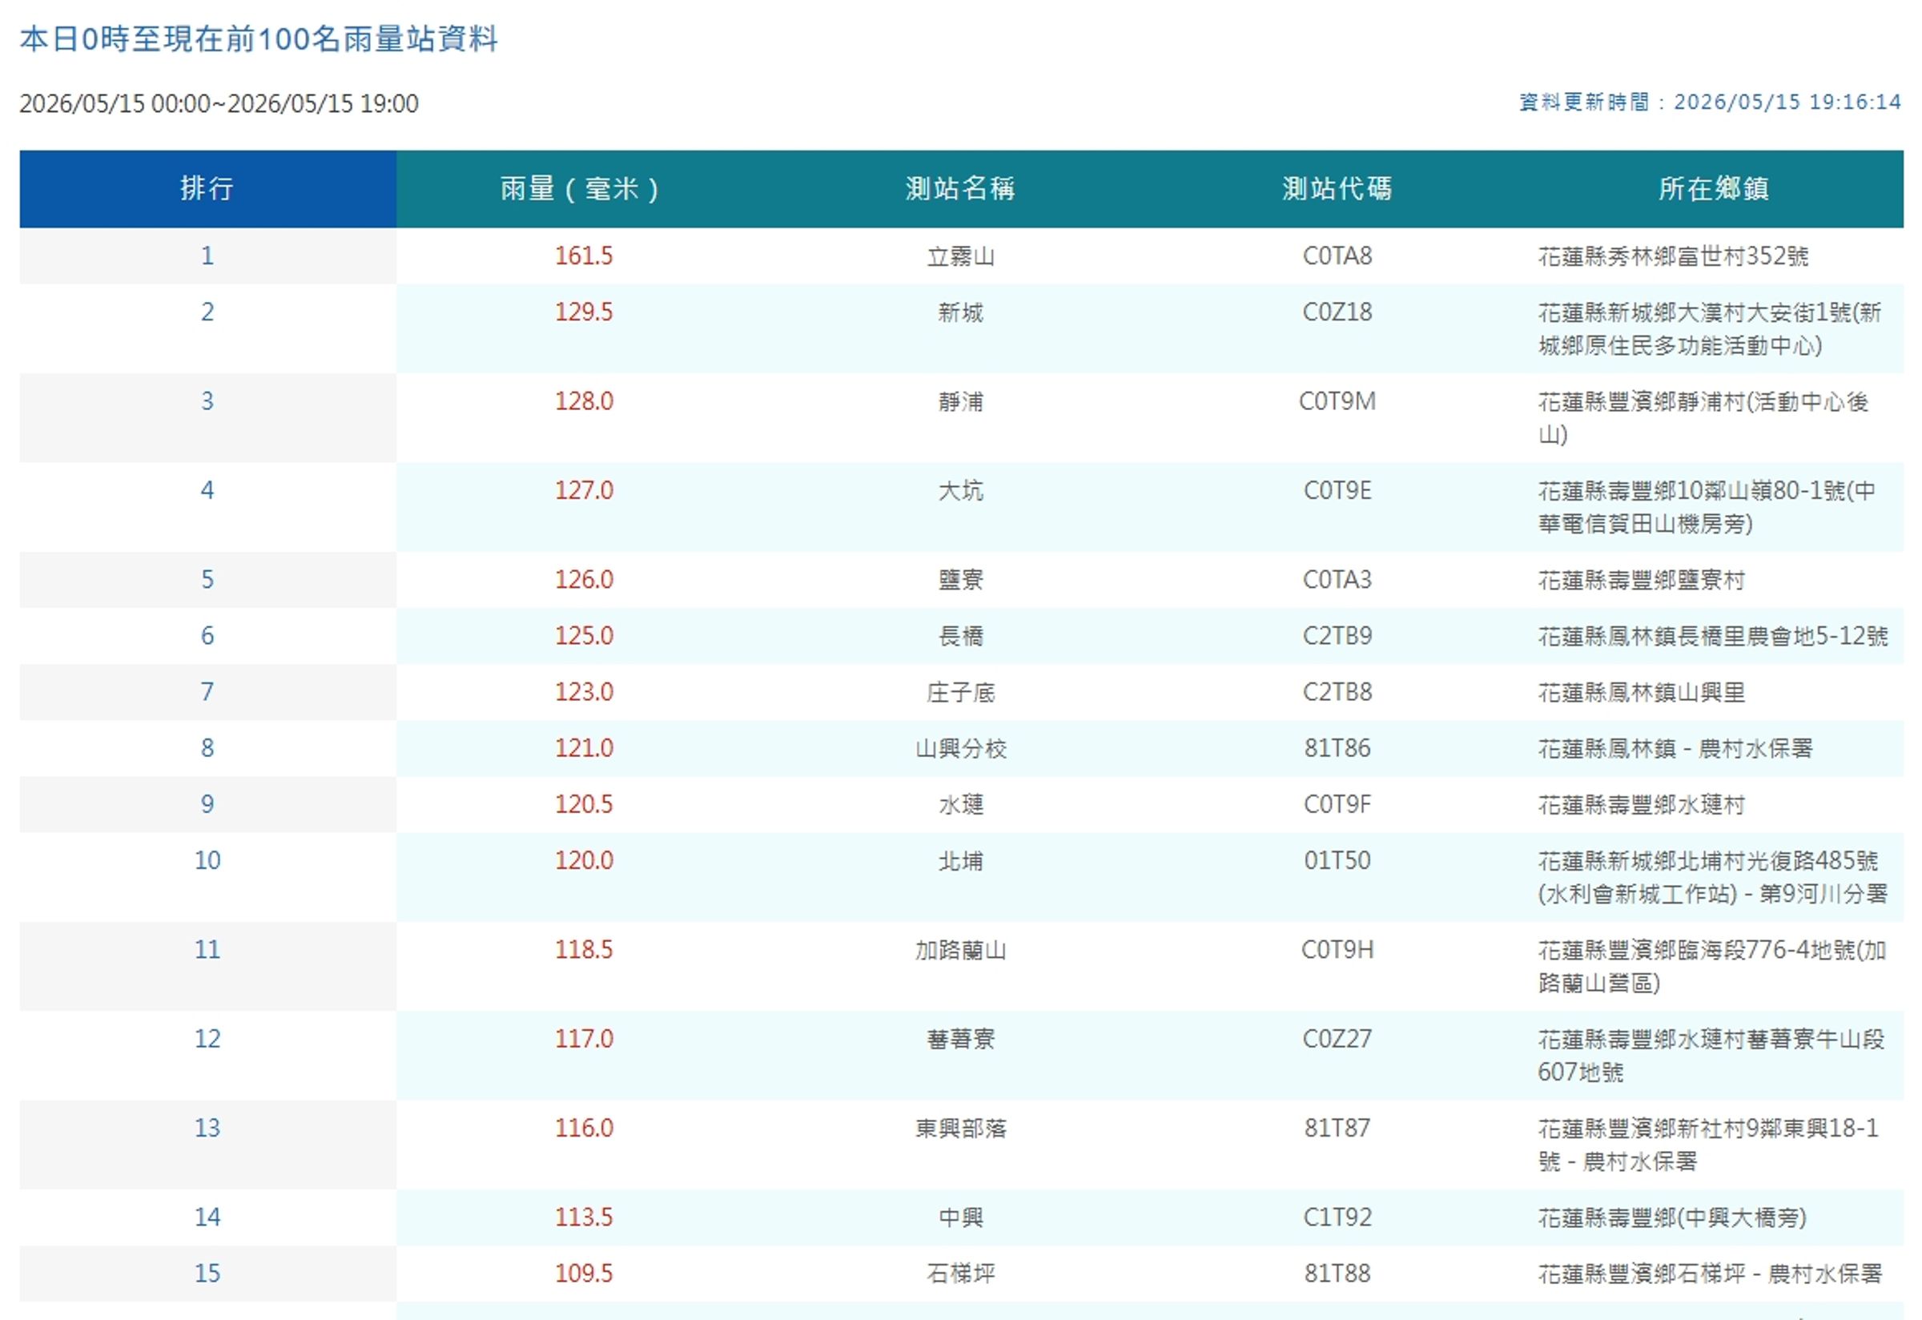Click rainfall value 127.0

(x=584, y=490)
